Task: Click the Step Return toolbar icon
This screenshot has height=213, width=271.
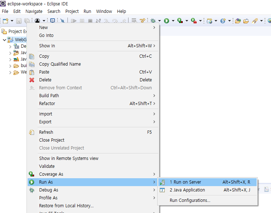Action: tap(124, 21)
